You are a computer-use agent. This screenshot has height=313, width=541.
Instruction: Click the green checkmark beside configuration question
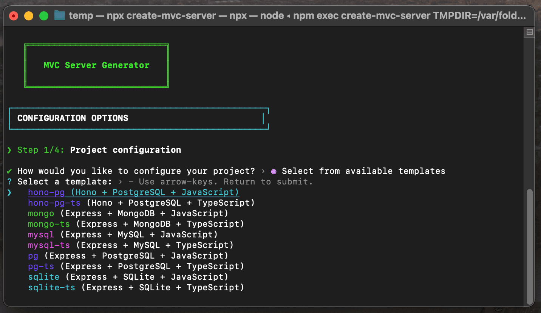(9, 171)
